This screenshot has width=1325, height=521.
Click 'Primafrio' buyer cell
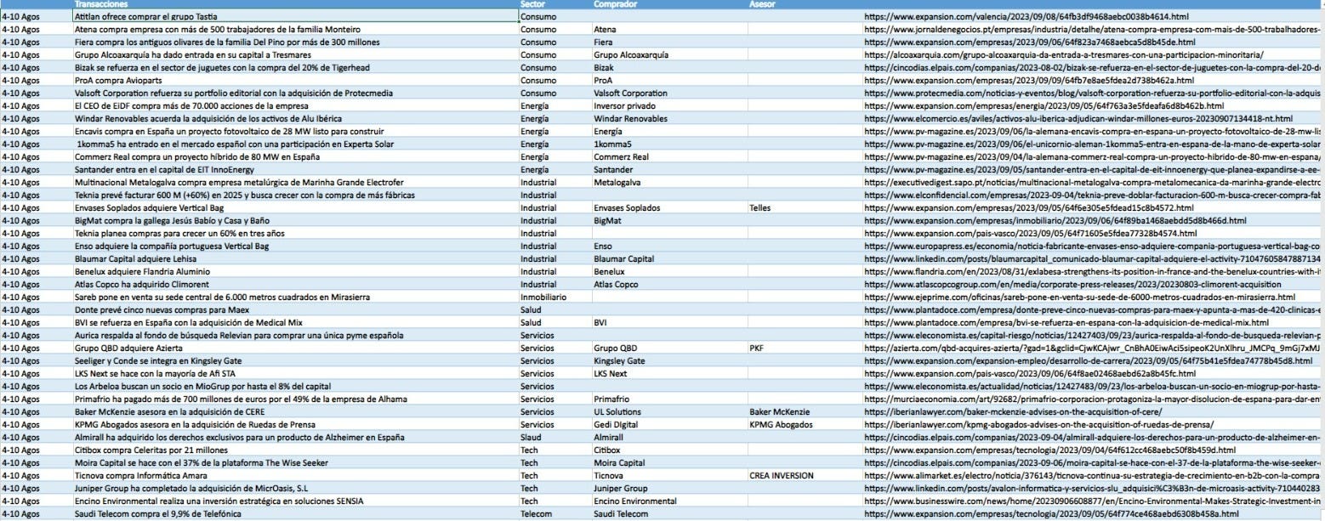(x=669, y=399)
